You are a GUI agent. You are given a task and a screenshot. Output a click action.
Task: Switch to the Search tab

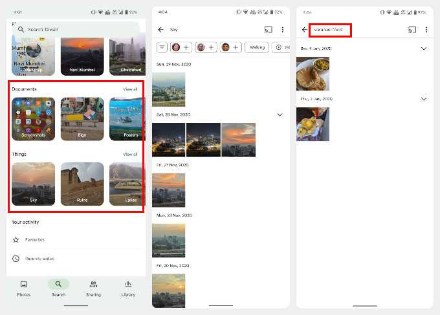tap(58, 288)
